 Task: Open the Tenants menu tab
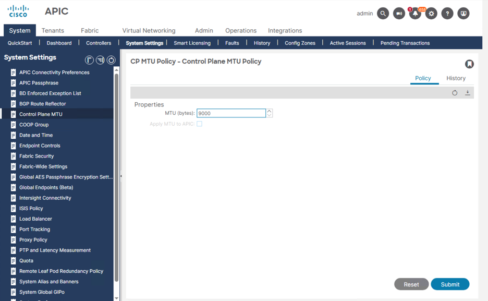pyautogui.click(x=53, y=30)
